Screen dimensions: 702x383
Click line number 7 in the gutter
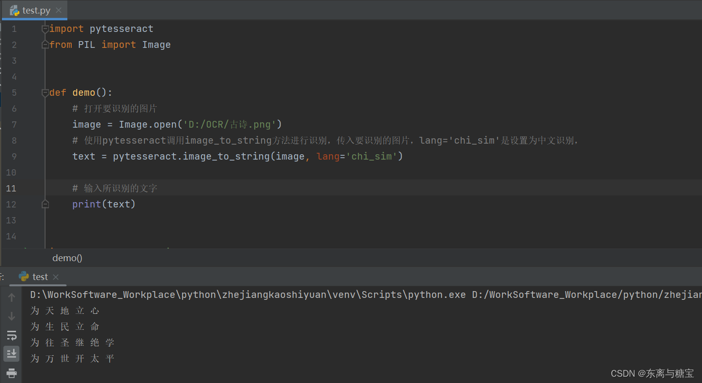(x=14, y=125)
